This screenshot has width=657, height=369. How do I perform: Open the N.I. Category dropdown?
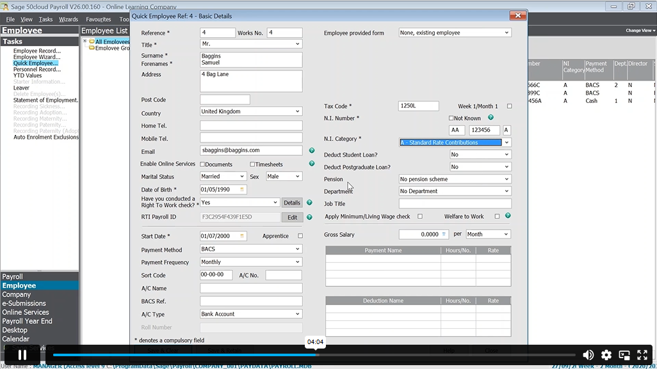[x=507, y=143]
